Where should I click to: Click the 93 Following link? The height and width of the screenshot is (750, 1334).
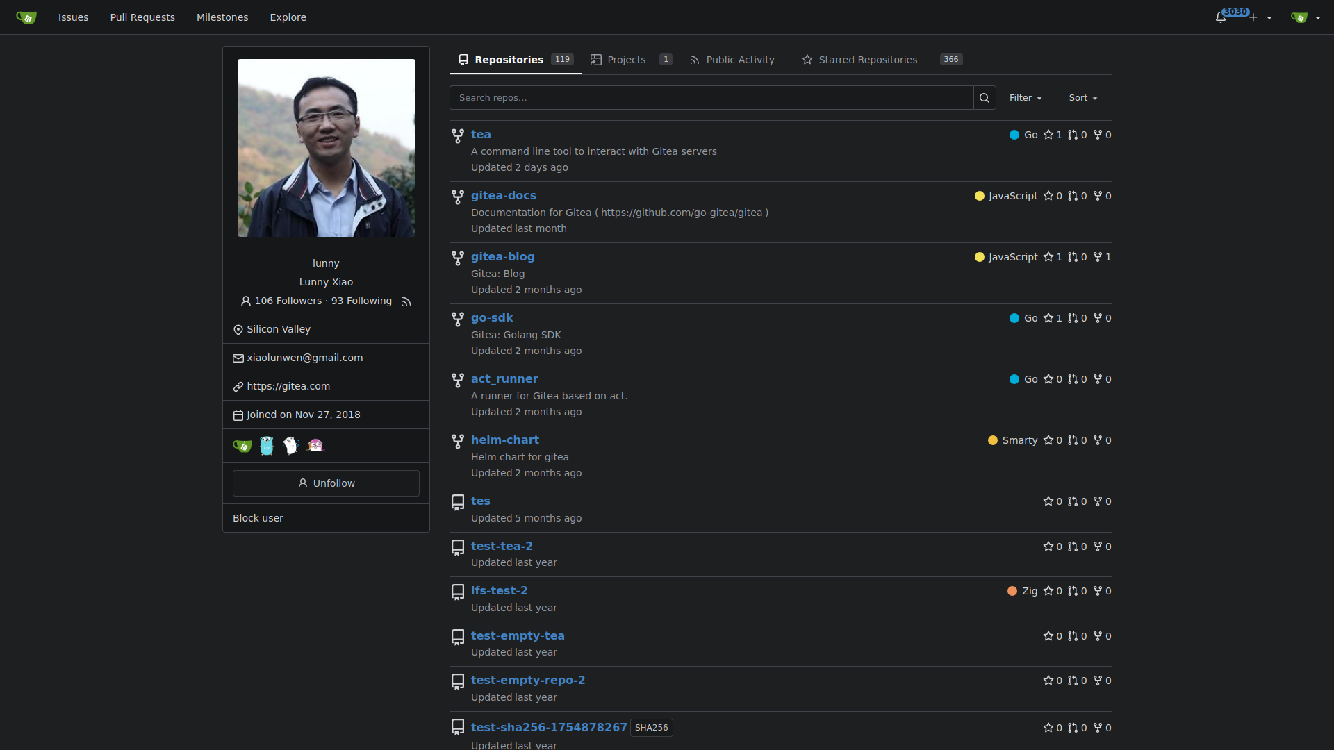(x=361, y=301)
